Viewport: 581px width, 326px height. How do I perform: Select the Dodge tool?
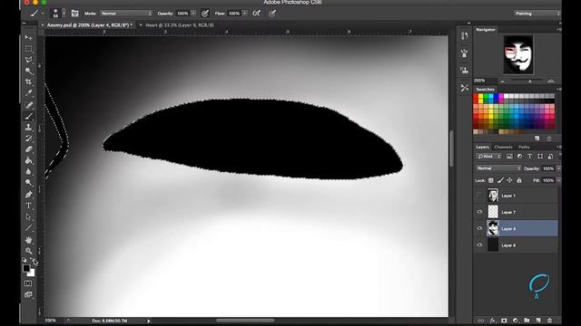(x=28, y=183)
